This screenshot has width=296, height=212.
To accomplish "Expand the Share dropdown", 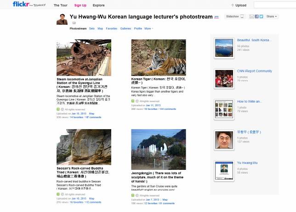I will tap(271, 16).
